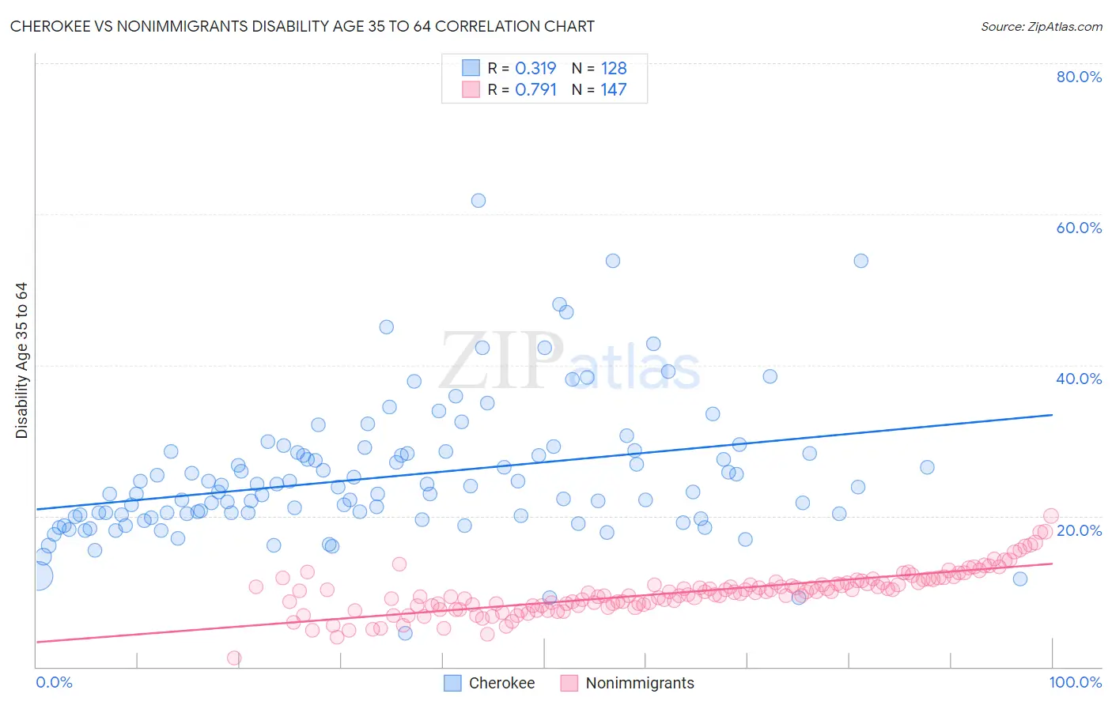Select the R = 0.319 N = 128 statistics text
The height and width of the screenshot is (705, 1112).
coord(557,68)
